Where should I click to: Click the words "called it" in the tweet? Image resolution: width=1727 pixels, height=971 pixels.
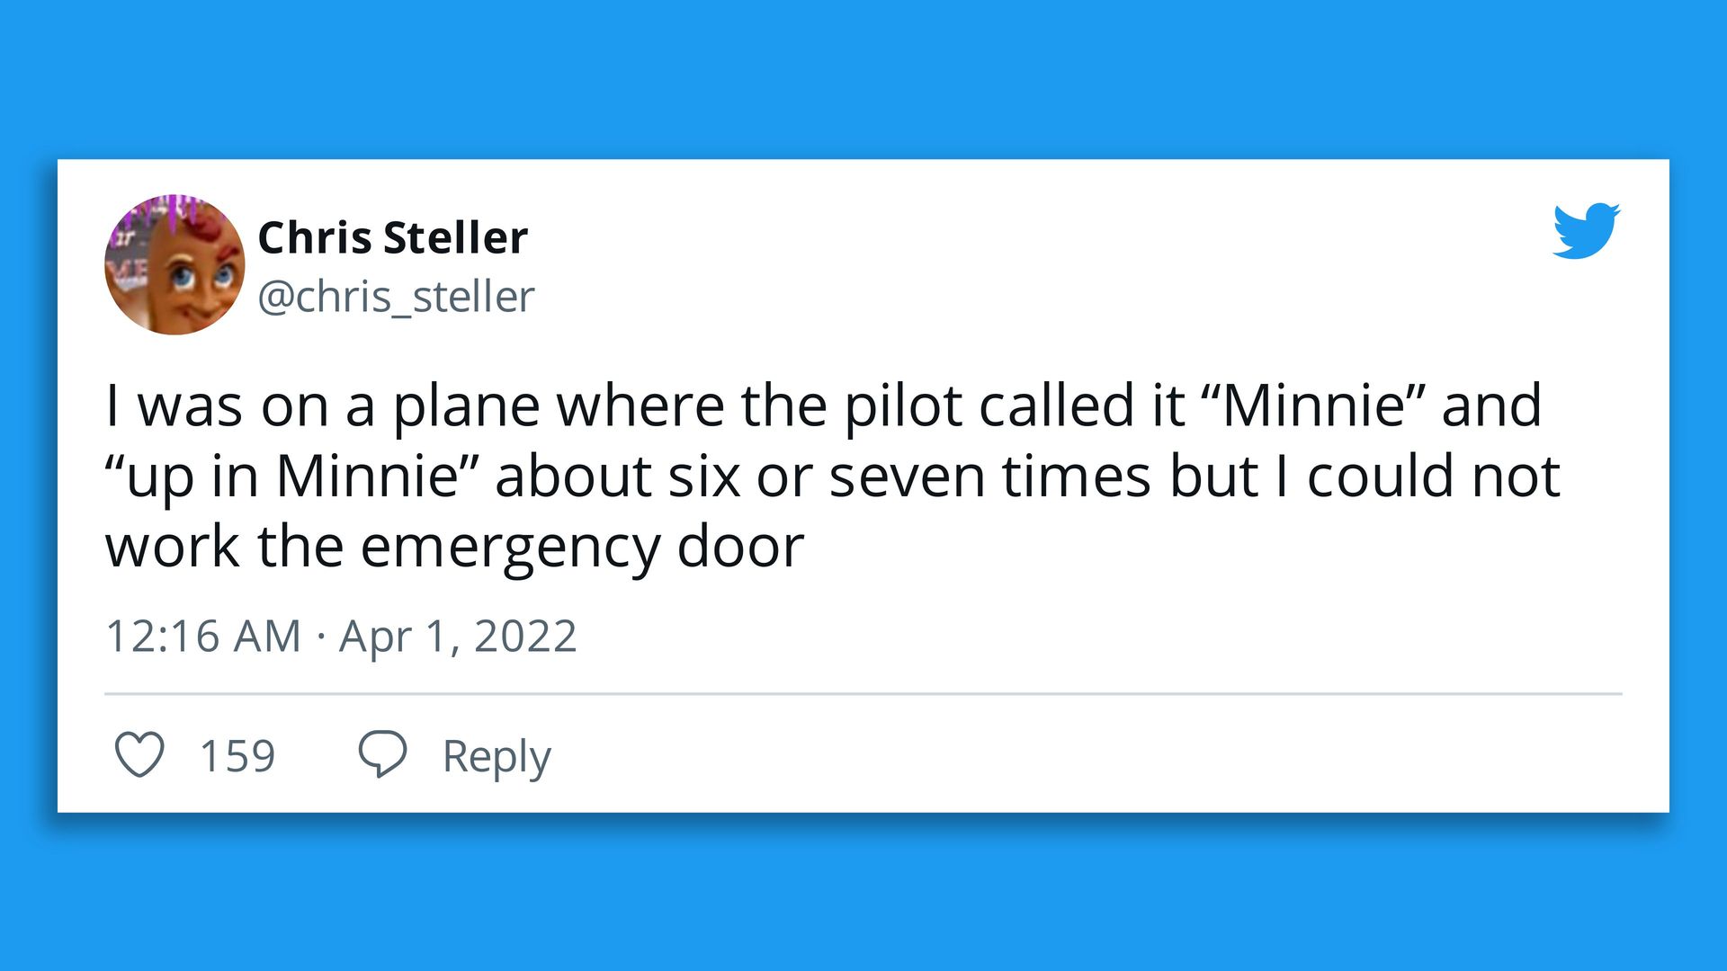(x=1081, y=405)
